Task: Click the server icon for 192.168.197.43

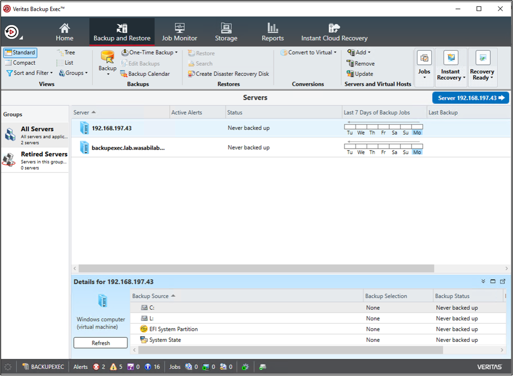Action: pos(84,128)
